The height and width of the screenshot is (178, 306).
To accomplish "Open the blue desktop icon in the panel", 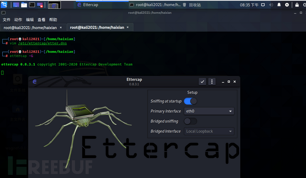I will [16, 5].
